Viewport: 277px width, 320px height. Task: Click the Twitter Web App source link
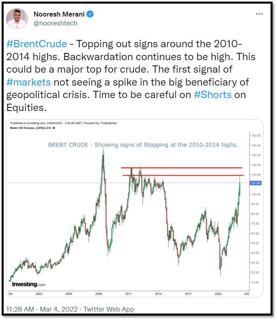point(109,309)
